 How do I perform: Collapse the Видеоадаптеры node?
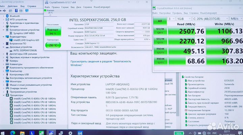point(3,37)
